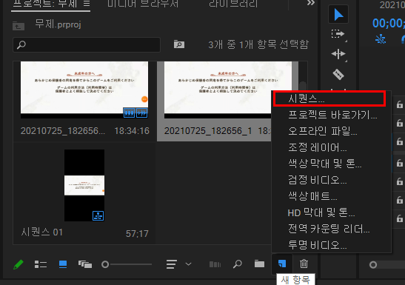
Task: Choose 조정 레이어... menu entry
Action: (332, 147)
